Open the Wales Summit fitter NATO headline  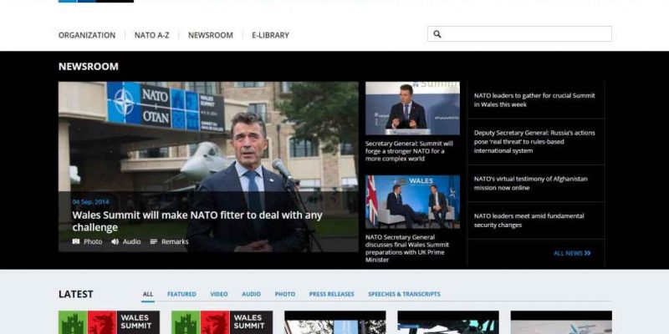(197, 221)
